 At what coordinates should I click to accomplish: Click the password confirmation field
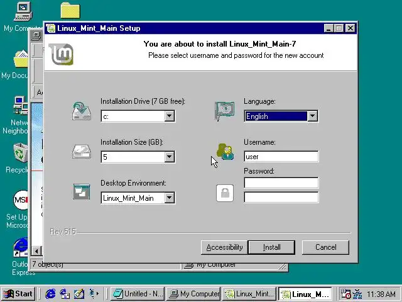tap(281, 197)
